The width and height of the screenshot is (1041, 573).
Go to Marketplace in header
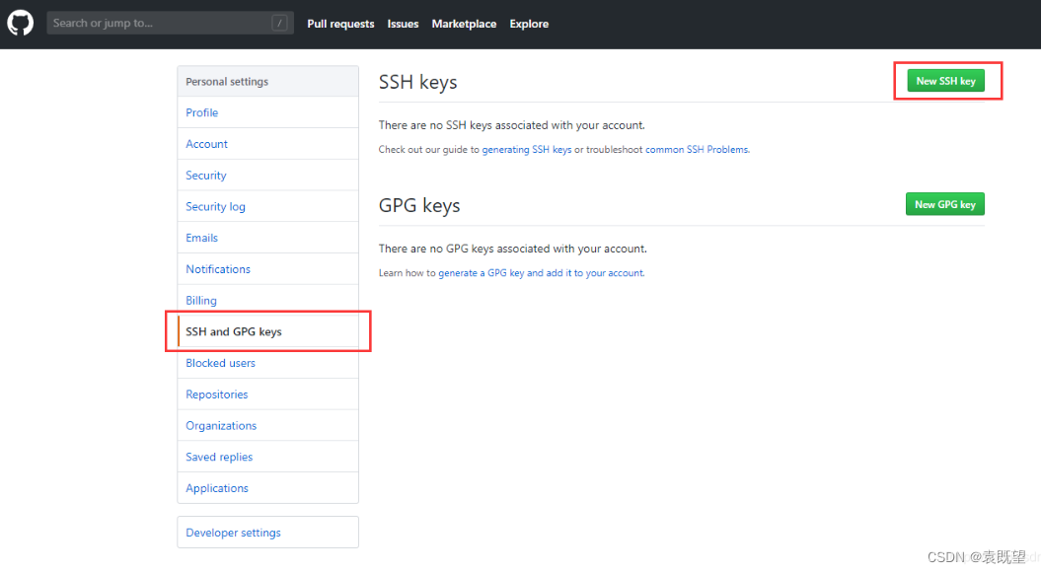pos(464,24)
